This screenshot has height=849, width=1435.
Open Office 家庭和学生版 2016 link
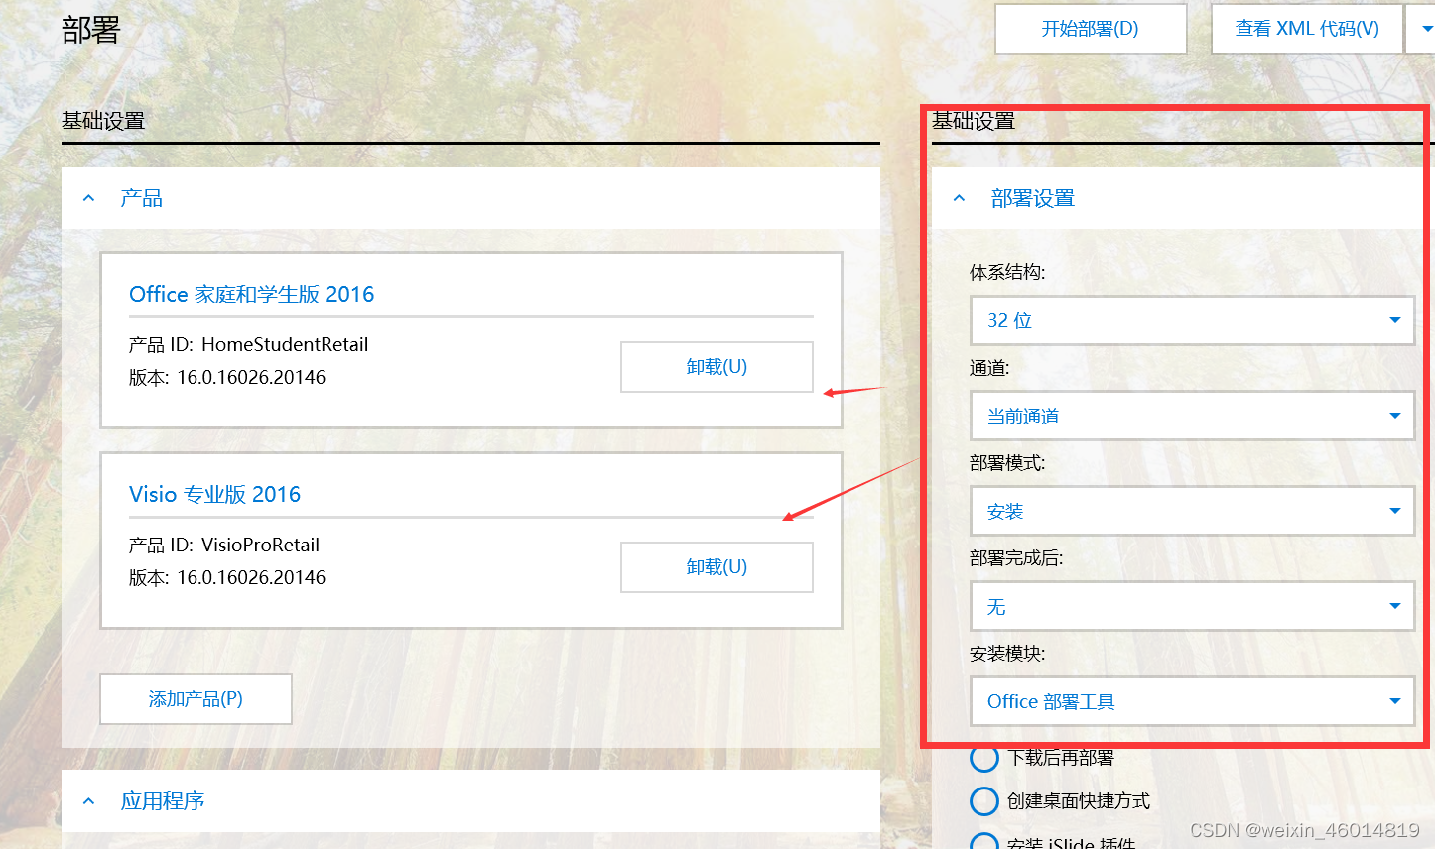click(x=251, y=294)
